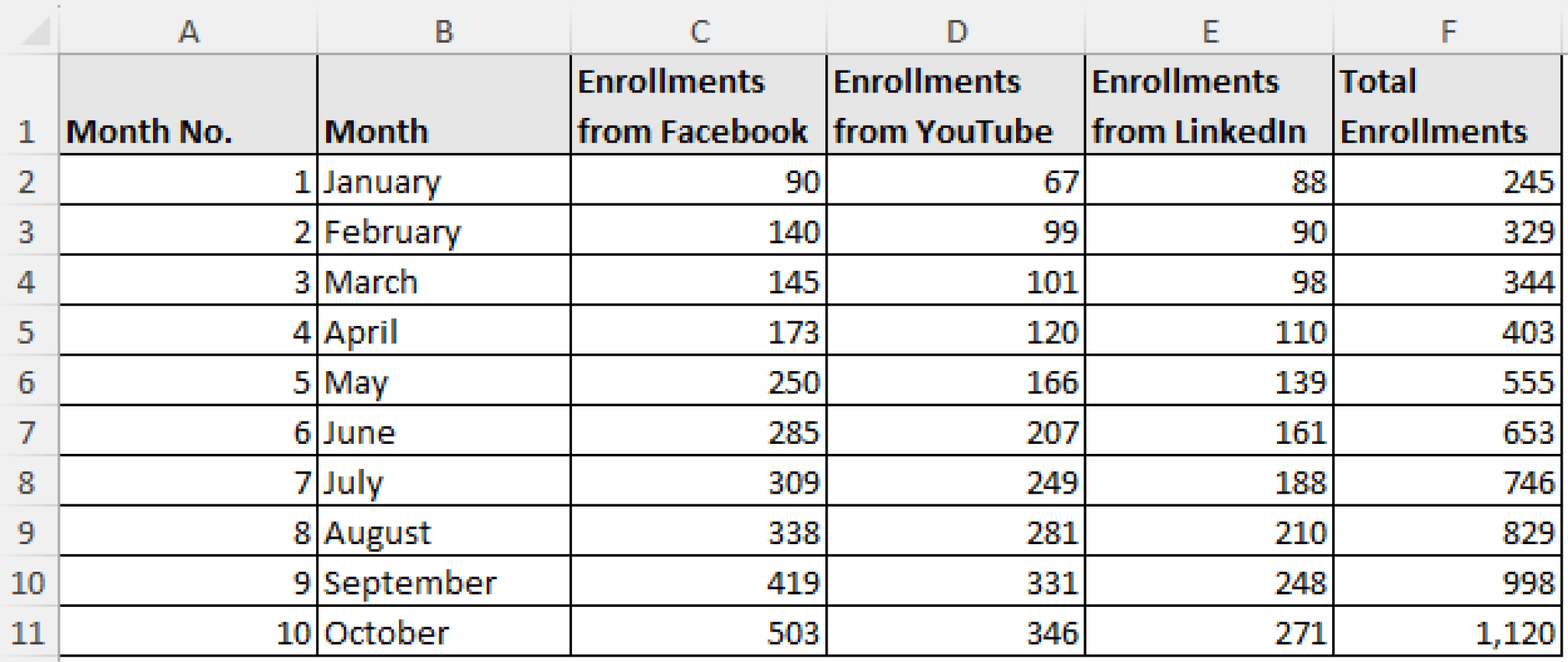
Task: Select the September month name cell
Action: pos(444,582)
